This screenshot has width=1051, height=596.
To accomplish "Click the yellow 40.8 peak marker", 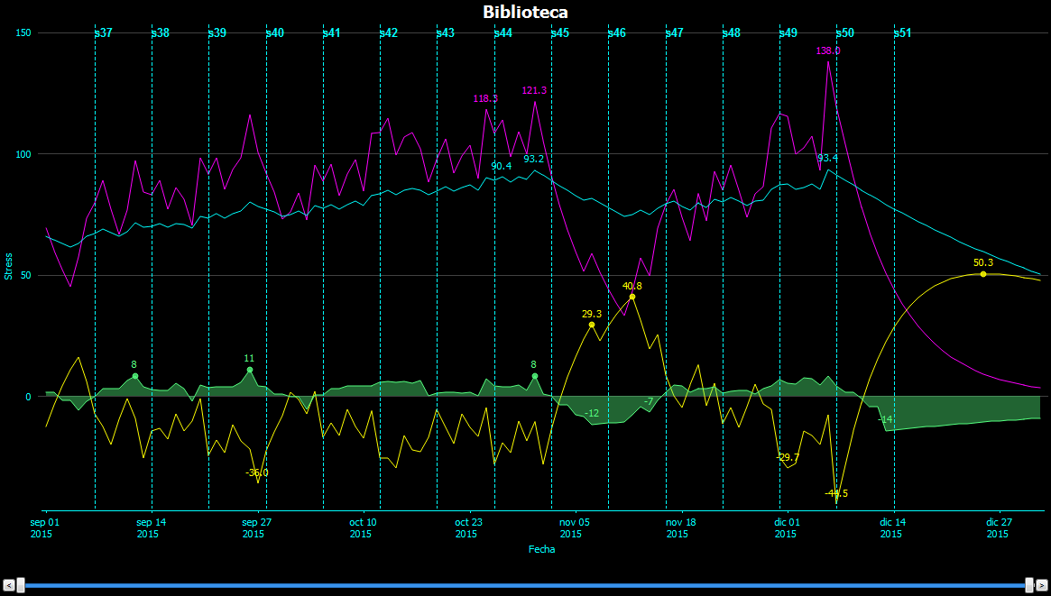I will pyautogui.click(x=632, y=297).
